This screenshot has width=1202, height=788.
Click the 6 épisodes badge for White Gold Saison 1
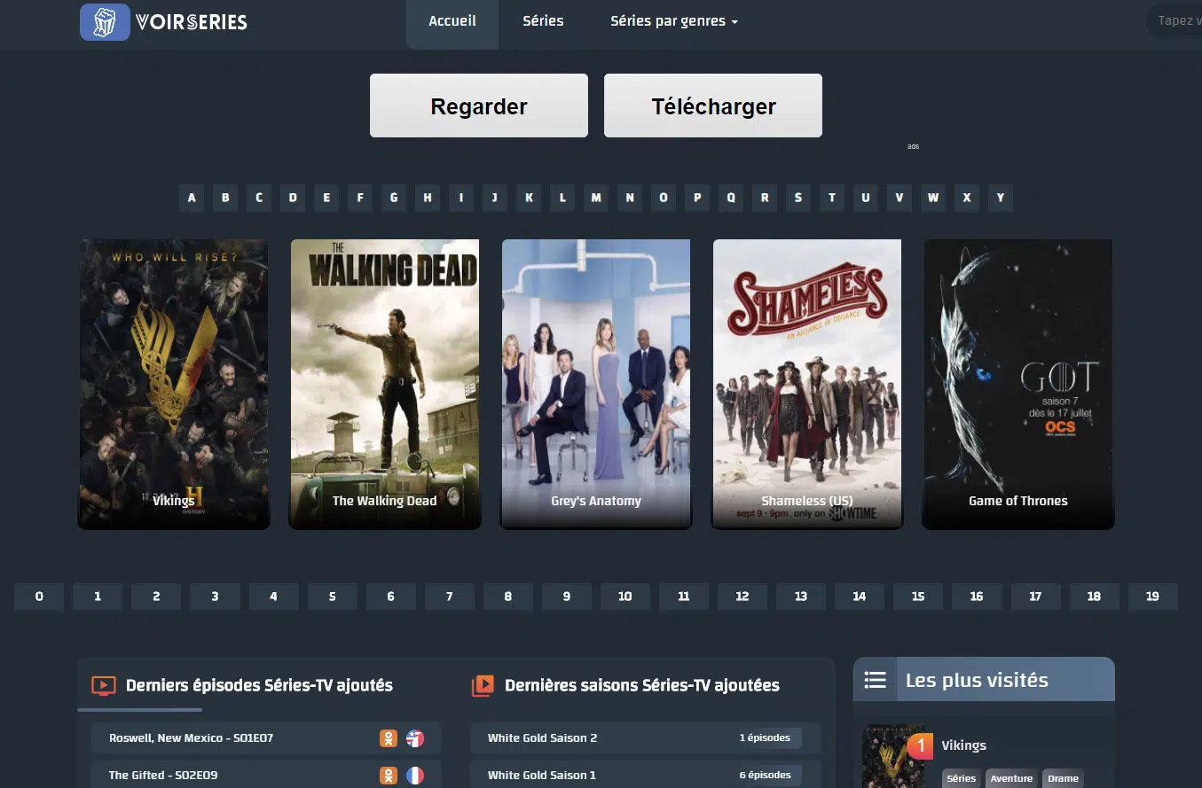766,775
